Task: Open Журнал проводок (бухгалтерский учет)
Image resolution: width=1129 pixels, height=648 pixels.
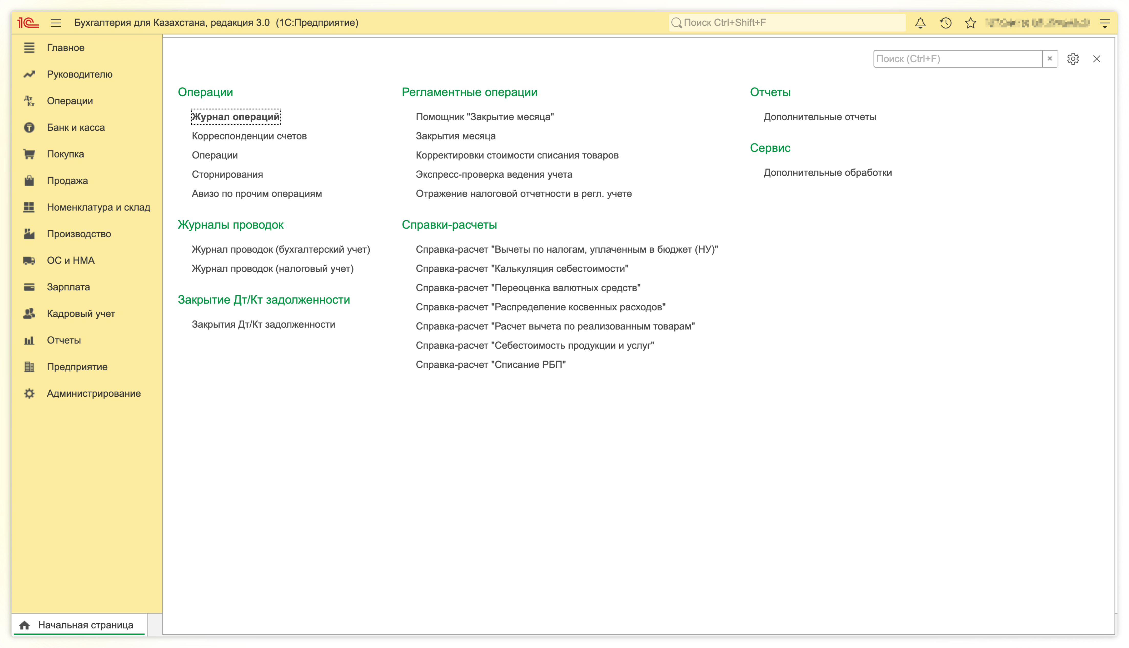Action: coord(281,250)
